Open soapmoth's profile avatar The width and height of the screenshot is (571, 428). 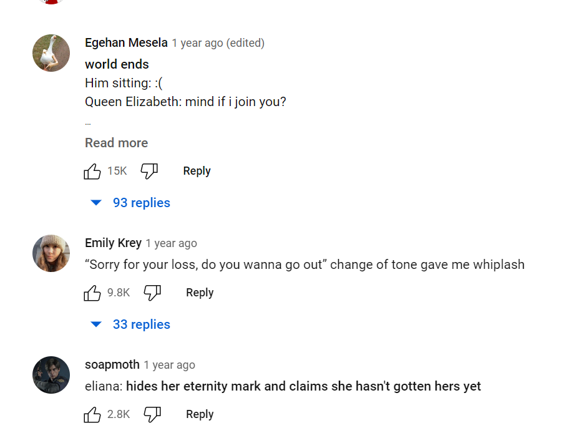pos(51,375)
